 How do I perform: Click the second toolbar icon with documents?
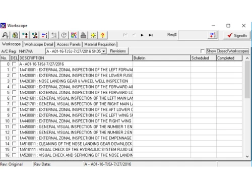[15, 35]
